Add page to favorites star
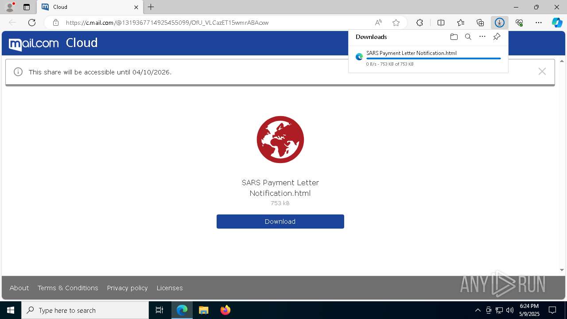This screenshot has height=319, width=567. (x=396, y=23)
